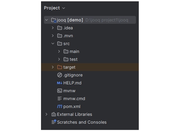The width and height of the screenshot is (184, 131).
Task: Expand the main folder
Action: pyautogui.click(x=59, y=51)
